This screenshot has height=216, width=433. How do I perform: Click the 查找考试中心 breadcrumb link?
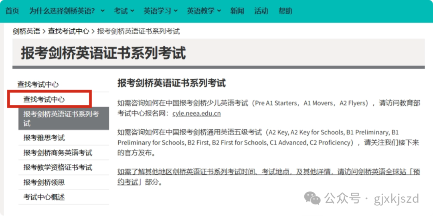[69, 31]
